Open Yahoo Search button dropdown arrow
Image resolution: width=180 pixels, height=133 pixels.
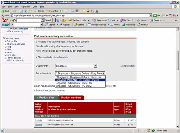coord(54,20)
